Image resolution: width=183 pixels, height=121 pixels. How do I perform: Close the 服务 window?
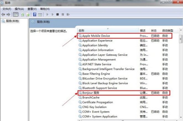178,2
